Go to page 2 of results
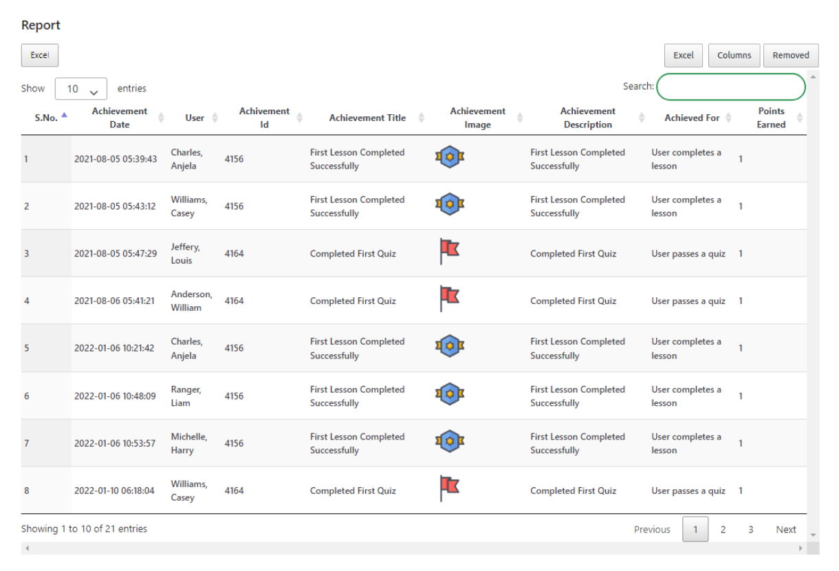The height and width of the screenshot is (571, 839). coord(723,530)
